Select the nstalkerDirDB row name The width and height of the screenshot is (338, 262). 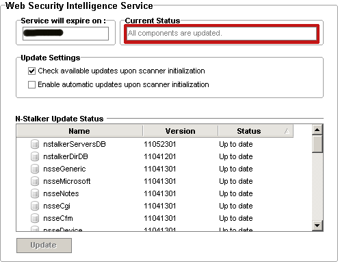66,156
